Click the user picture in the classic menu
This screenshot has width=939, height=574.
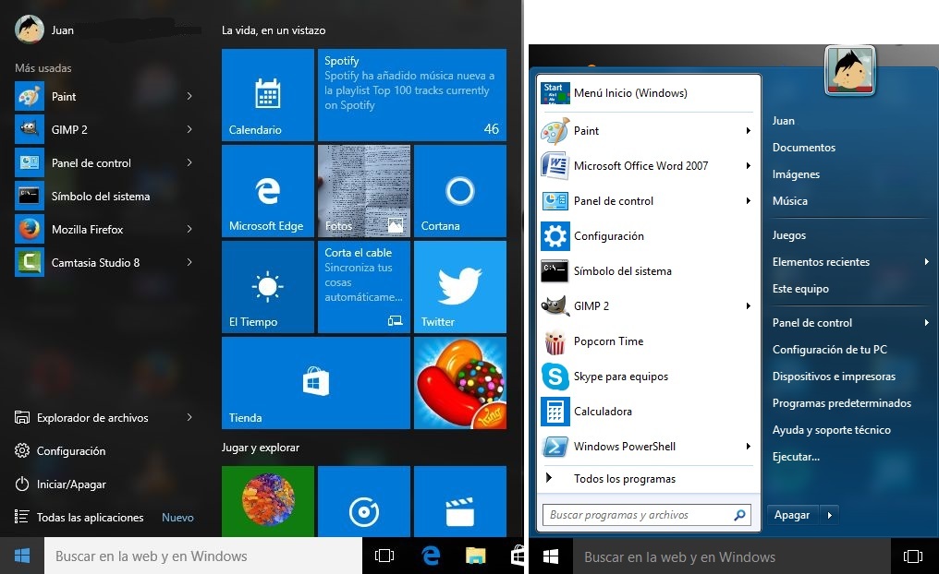tap(849, 70)
